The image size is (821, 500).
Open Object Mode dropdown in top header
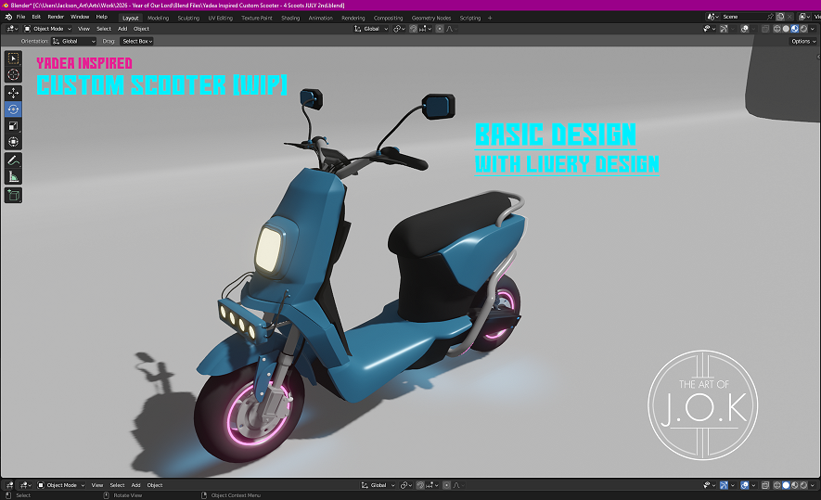(x=47, y=29)
